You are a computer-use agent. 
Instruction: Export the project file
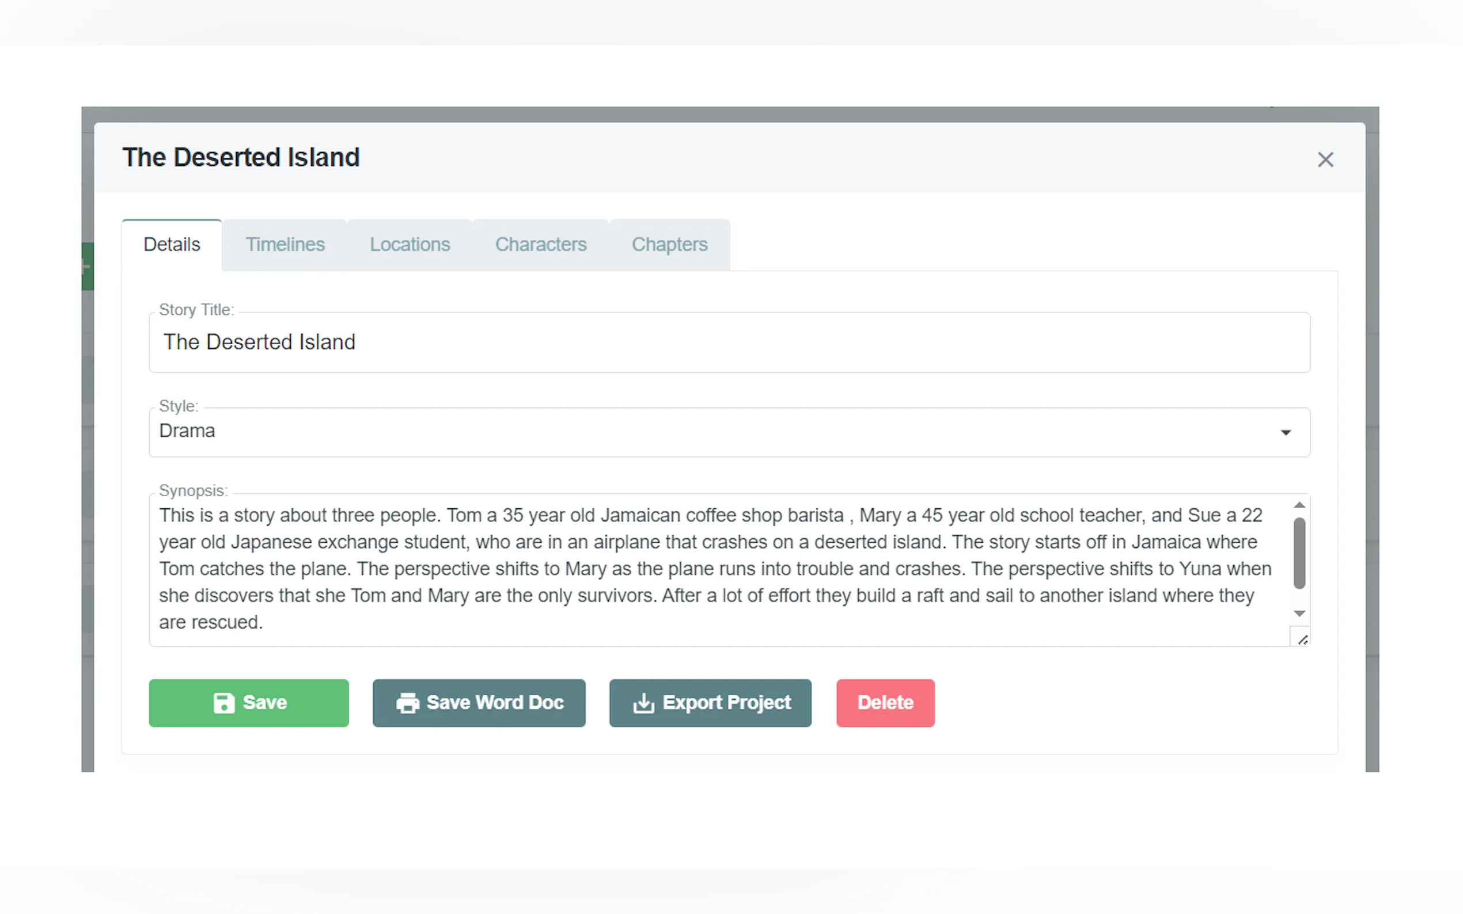pyautogui.click(x=710, y=703)
